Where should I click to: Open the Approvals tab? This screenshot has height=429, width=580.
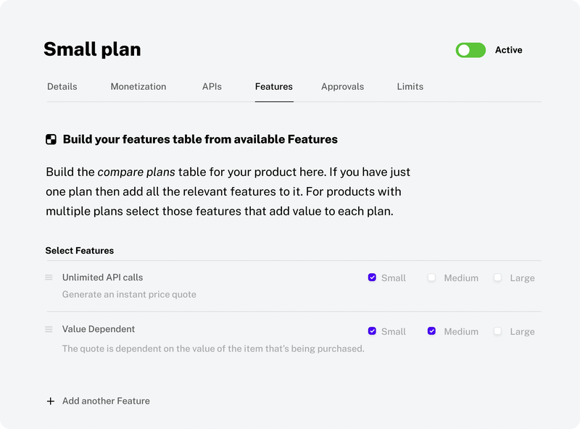(x=342, y=86)
